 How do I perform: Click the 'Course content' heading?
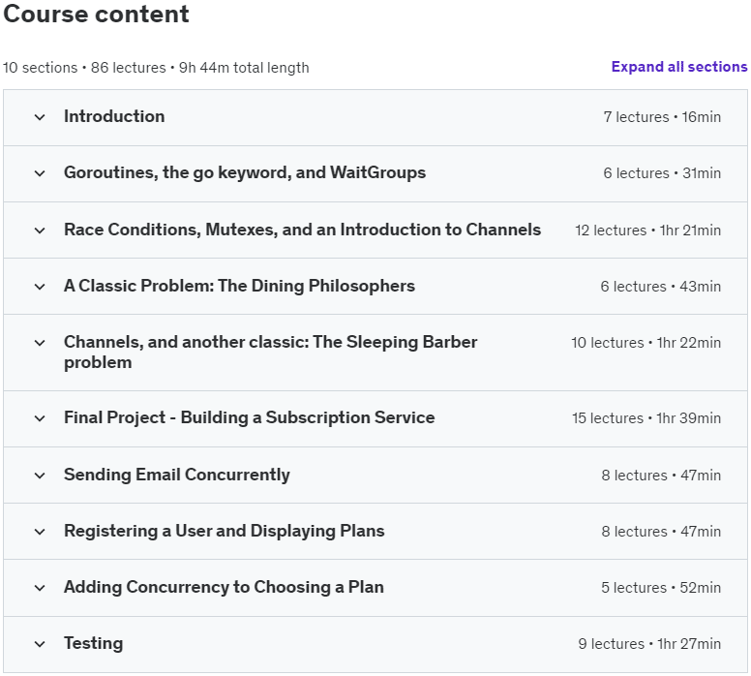96,14
